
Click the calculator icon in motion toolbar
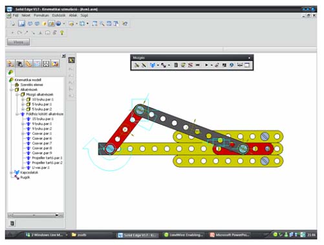click(176, 65)
